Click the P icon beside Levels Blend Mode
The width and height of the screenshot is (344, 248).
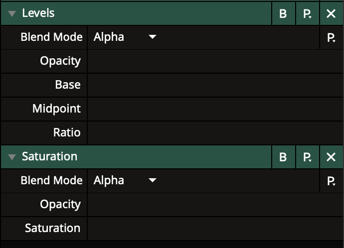click(x=331, y=38)
